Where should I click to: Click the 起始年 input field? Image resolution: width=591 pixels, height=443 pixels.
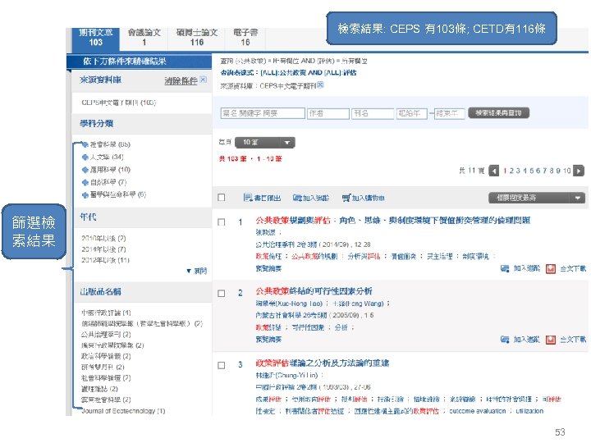pos(411,113)
